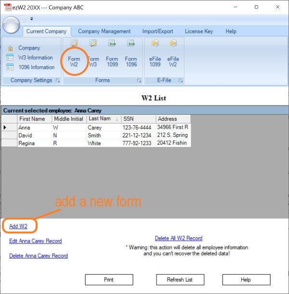Click the Print button

tap(109, 280)
